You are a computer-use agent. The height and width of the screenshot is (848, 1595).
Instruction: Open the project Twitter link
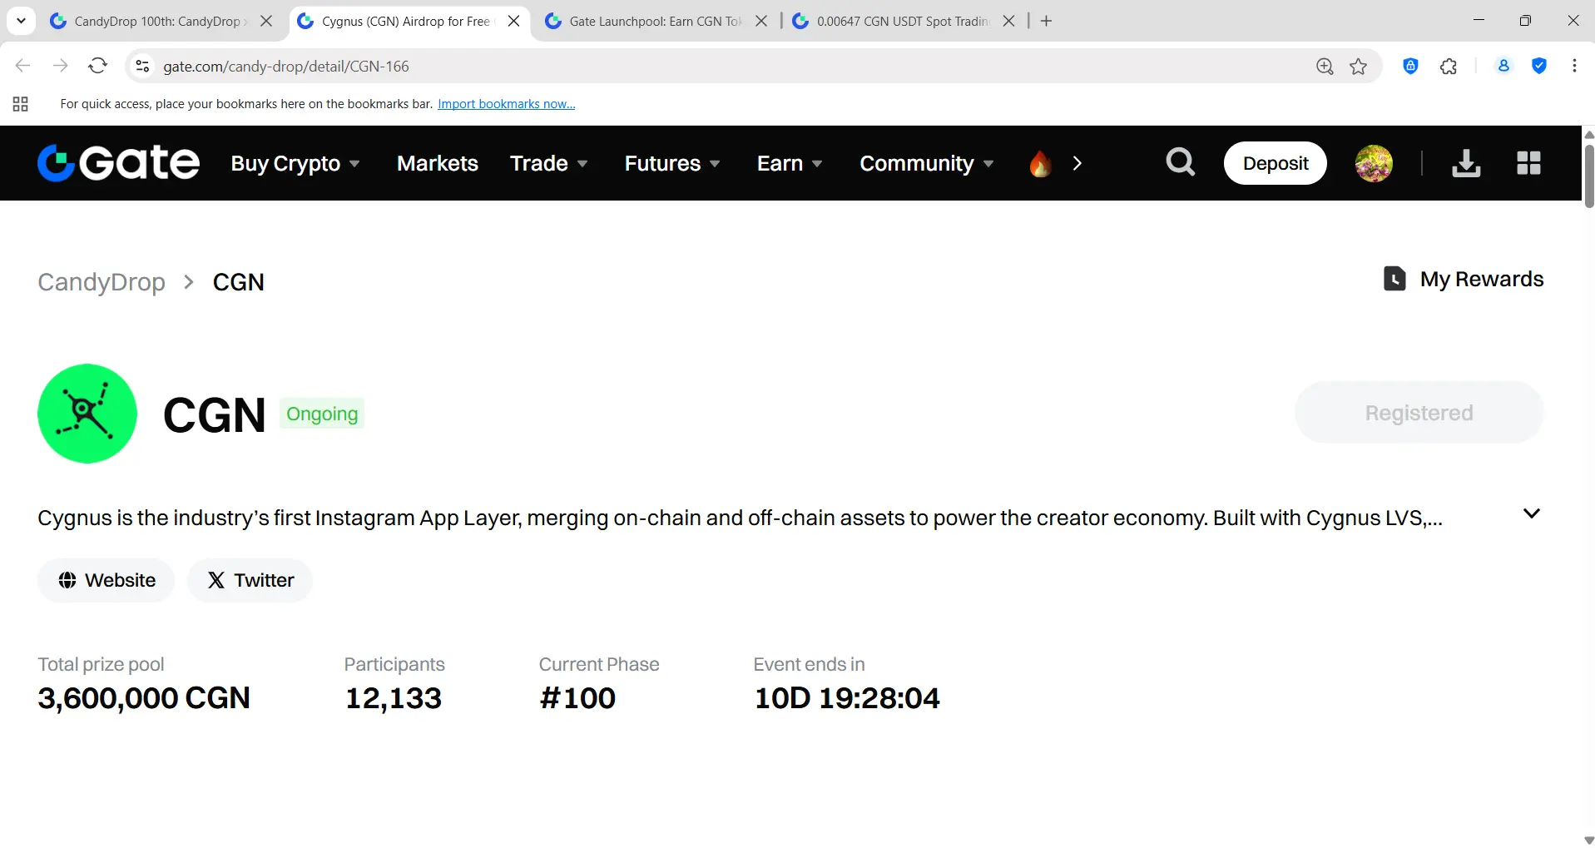tap(250, 580)
